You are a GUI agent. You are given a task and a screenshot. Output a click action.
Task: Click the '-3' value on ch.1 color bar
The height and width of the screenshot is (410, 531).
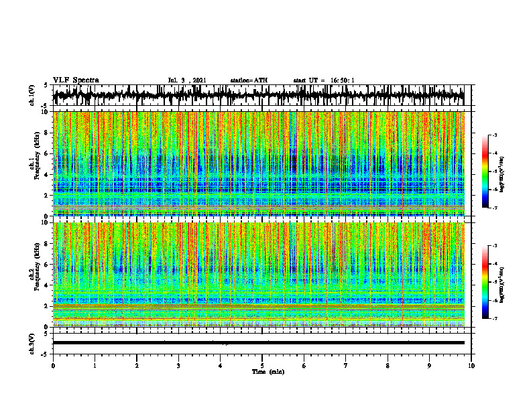point(495,135)
